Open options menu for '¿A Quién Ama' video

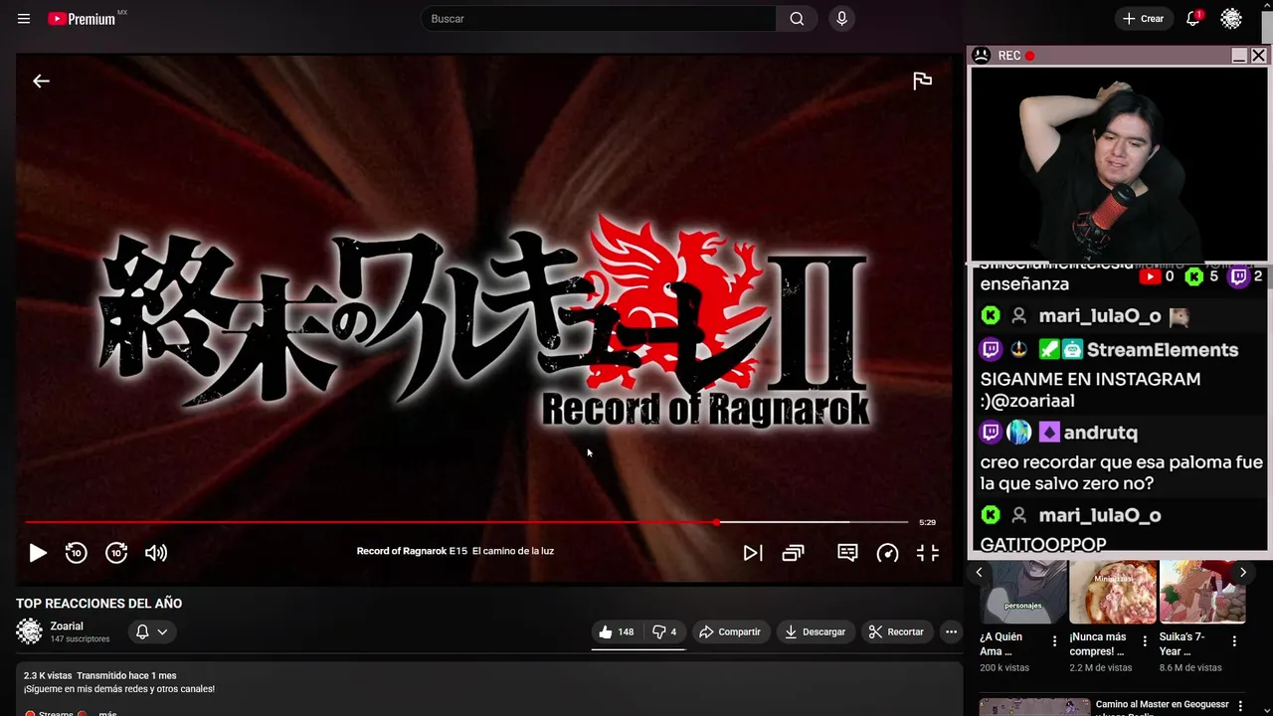(x=1055, y=641)
